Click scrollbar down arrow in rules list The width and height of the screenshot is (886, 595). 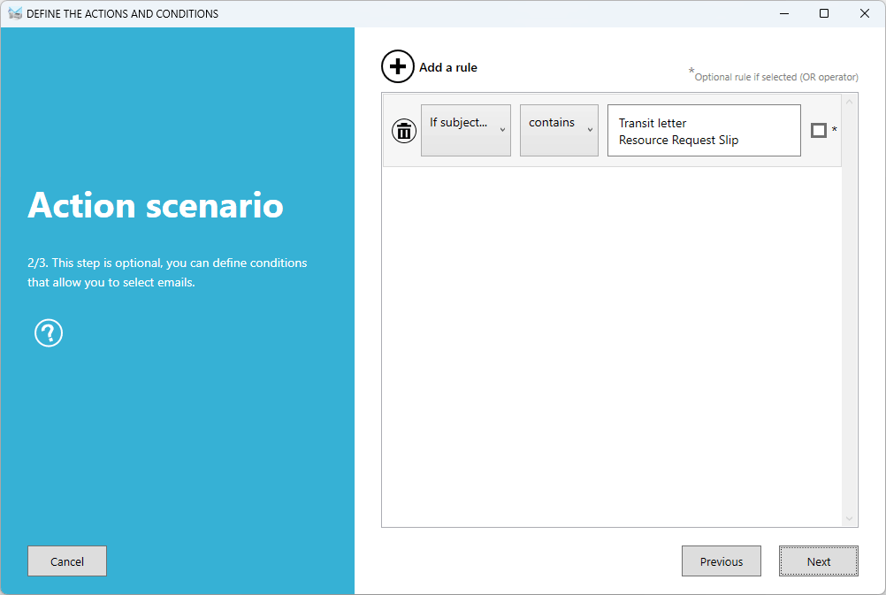pos(849,518)
